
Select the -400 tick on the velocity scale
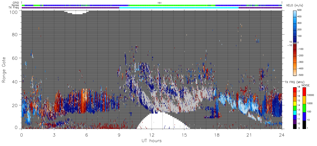[x=301, y=68]
